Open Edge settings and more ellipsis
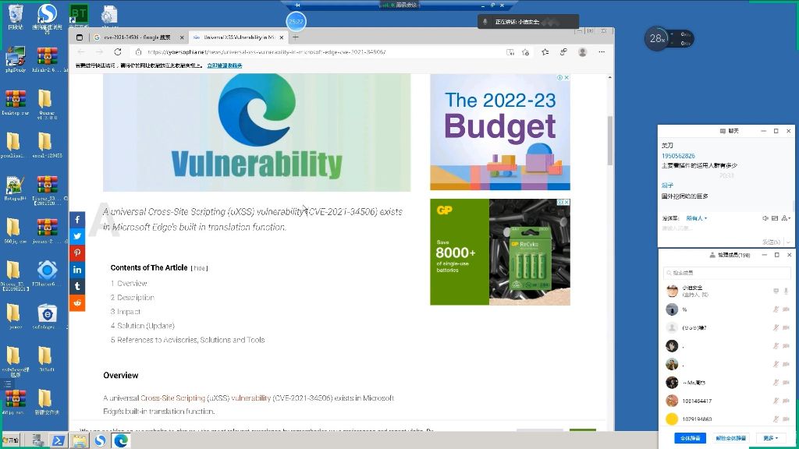This screenshot has width=799, height=449. (602, 52)
